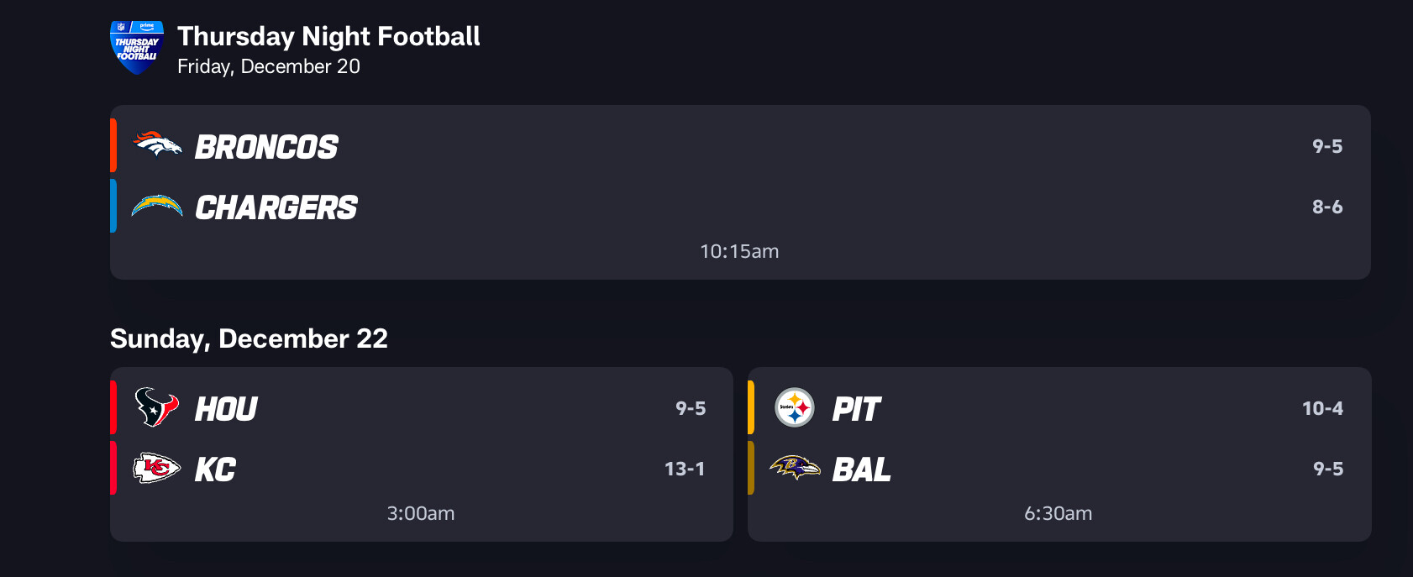This screenshot has height=577, width=1413.
Task: Open the Thursday Night Football heading
Action: click(x=328, y=36)
